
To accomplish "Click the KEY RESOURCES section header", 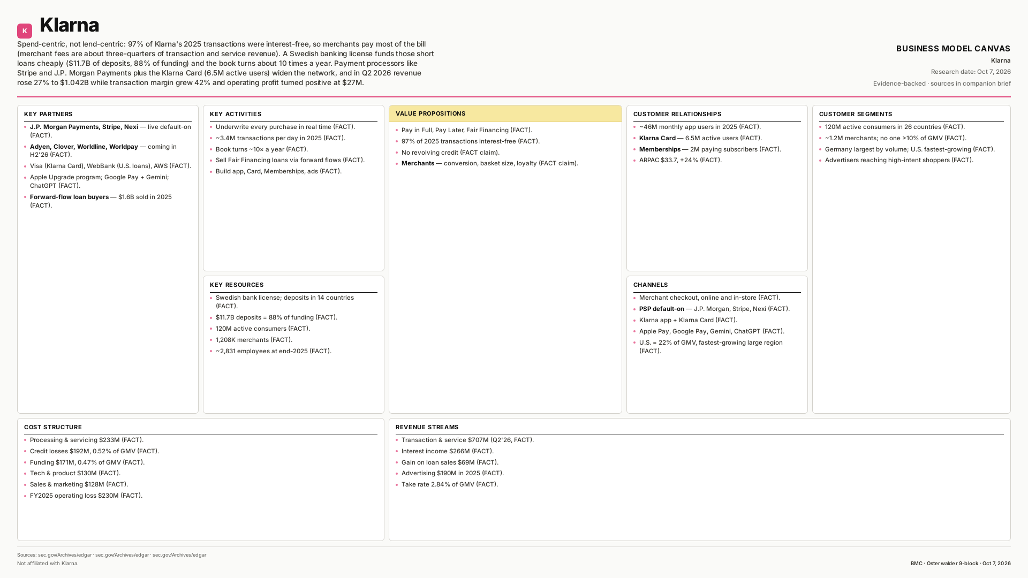I will click(x=237, y=285).
